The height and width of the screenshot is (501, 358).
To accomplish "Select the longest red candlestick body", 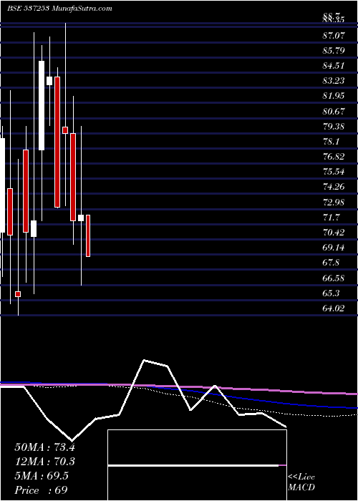I will pos(57,142).
